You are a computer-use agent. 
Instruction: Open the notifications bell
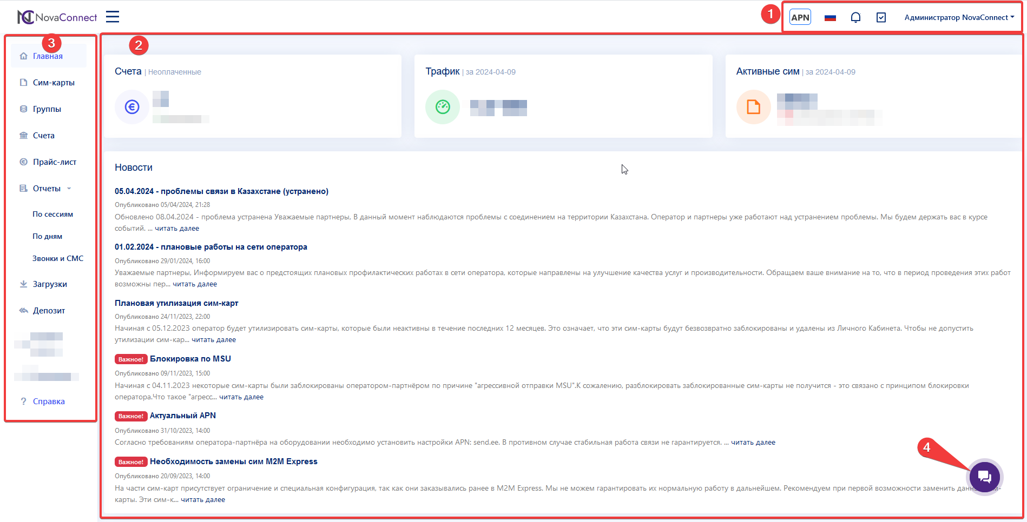(855, 17)
